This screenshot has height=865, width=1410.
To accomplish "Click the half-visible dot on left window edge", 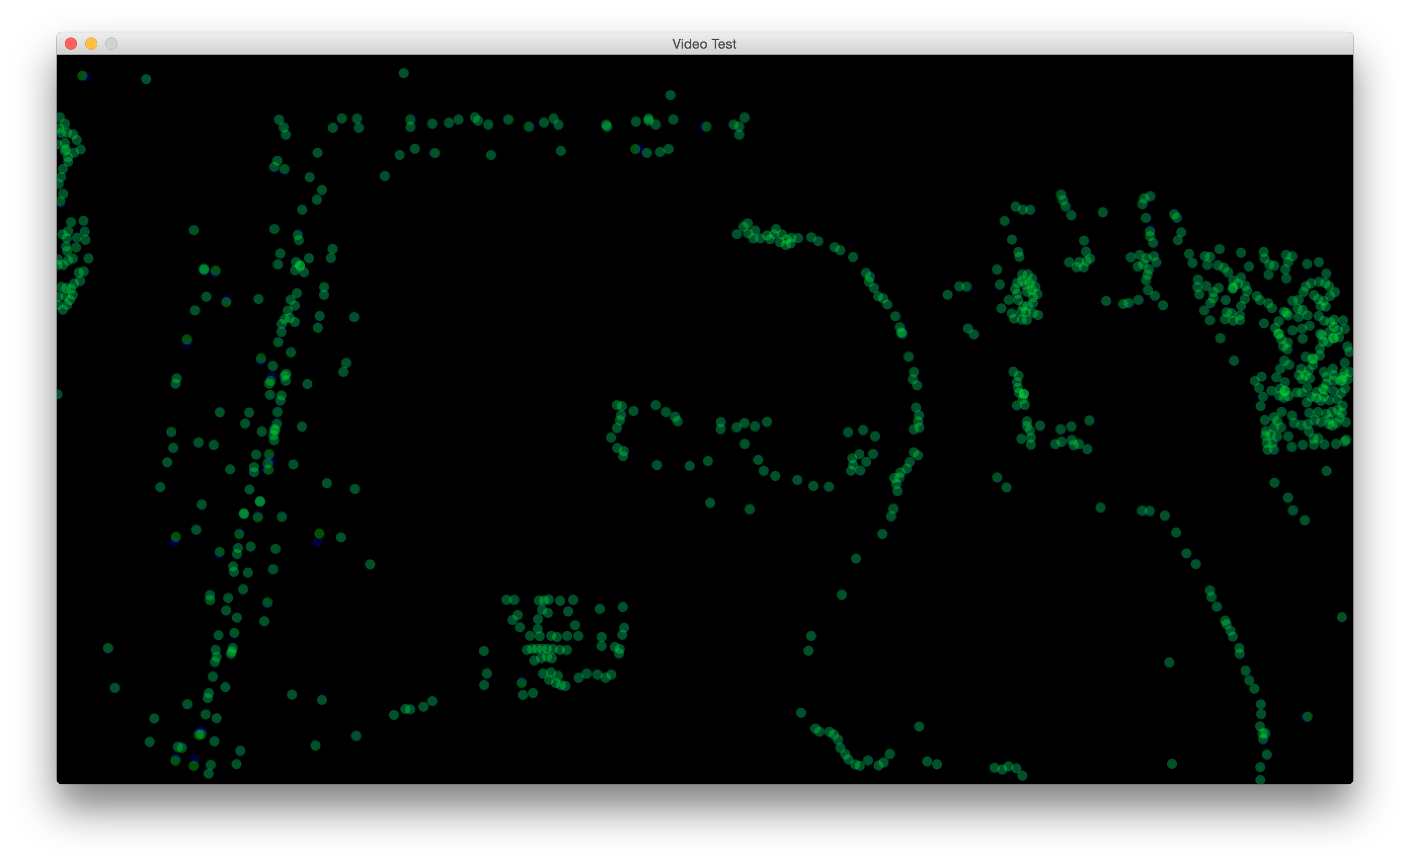I will (x=58, y=394).
